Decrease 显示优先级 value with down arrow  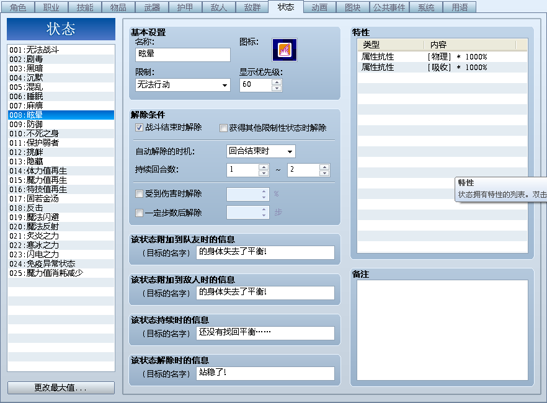[x=277, y=88]
